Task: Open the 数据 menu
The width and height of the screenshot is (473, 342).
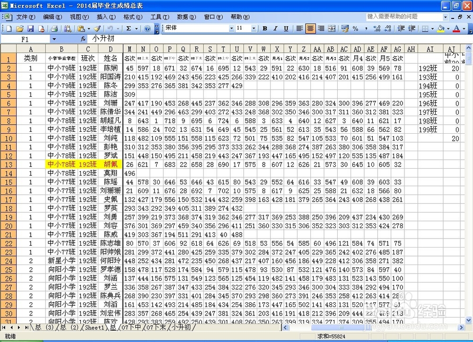Action: coord(185,17)
